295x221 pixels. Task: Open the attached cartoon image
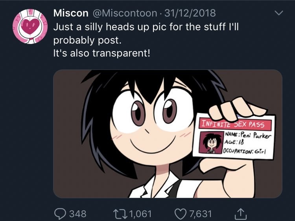coord(168,134)
